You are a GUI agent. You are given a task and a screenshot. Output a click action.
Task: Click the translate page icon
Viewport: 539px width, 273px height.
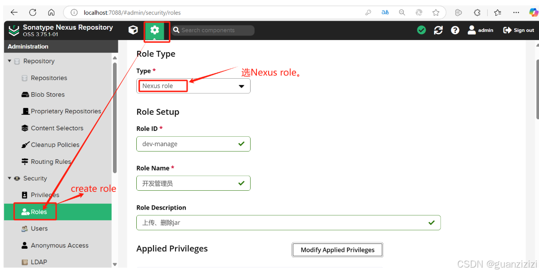point(385,13)
